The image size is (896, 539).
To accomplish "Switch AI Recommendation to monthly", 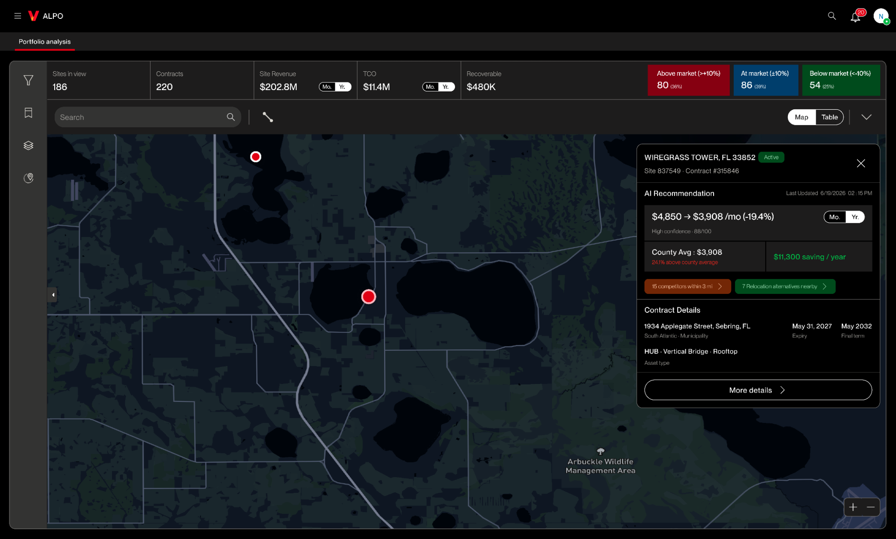I will click(x=835, y=217).
